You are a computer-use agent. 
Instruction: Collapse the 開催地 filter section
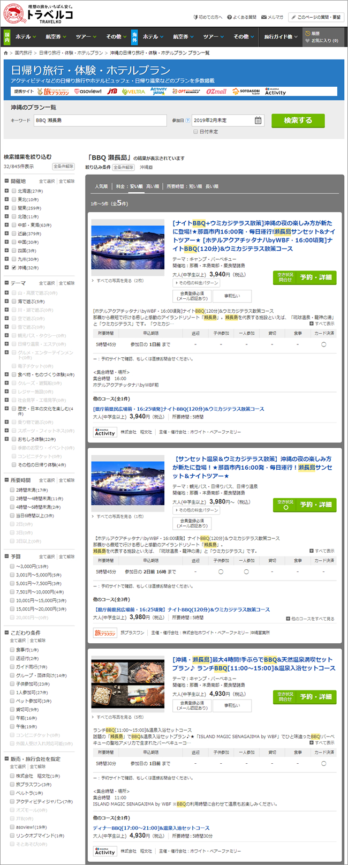pyautogui.click(x=6, y=181)
